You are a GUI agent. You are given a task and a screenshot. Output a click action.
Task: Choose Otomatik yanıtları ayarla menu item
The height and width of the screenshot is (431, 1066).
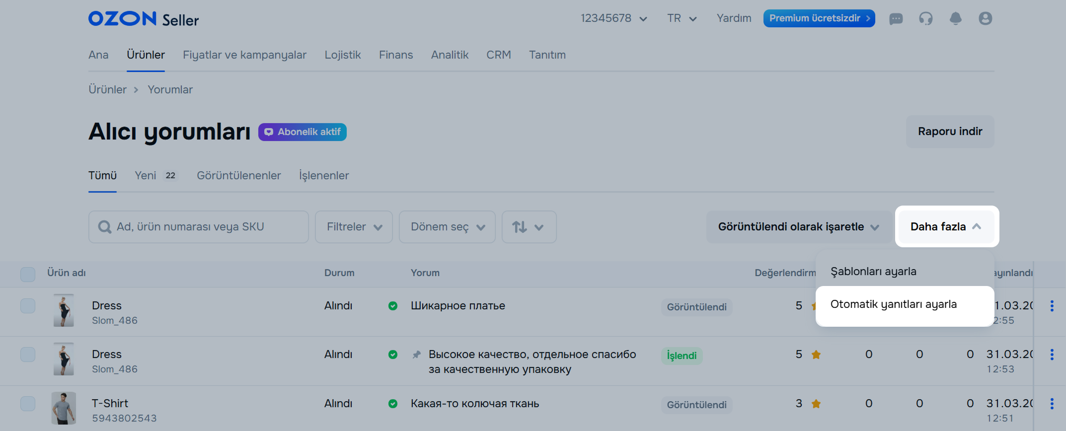click(x=893, y=304)
